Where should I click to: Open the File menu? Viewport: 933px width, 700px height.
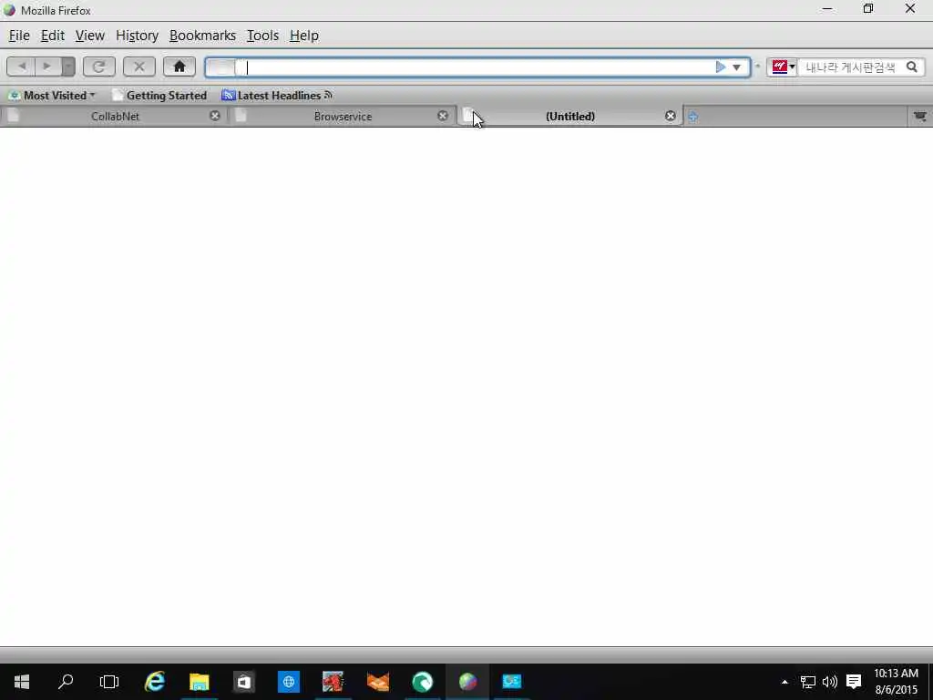(x=19, y=36)
